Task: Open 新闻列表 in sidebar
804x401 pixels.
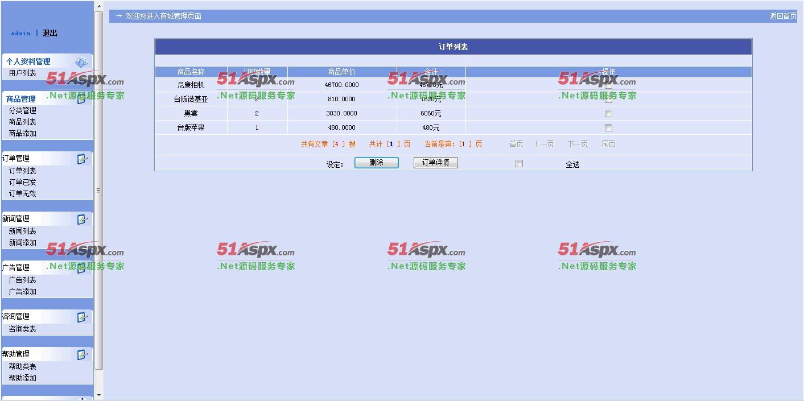Action: [x=23, y=231]
